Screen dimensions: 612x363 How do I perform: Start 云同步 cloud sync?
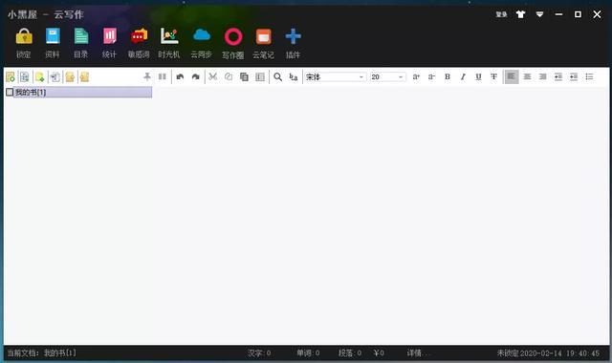pyautogui.click(x=202, y=35)
